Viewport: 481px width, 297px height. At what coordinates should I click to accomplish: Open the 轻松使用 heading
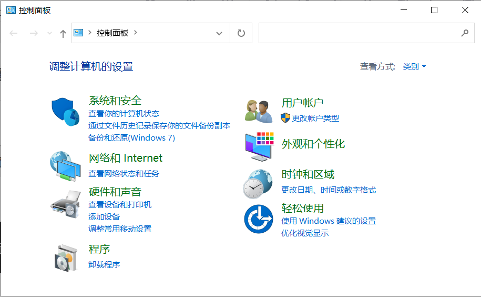click(x=302, y=208)
